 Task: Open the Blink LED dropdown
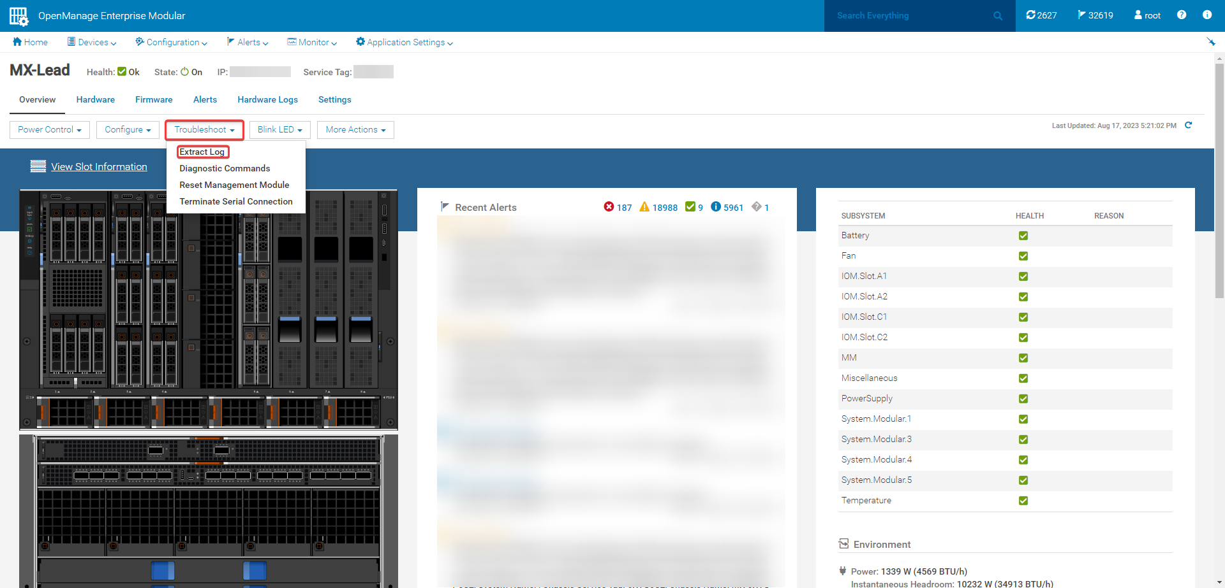(x=279, y=129)
